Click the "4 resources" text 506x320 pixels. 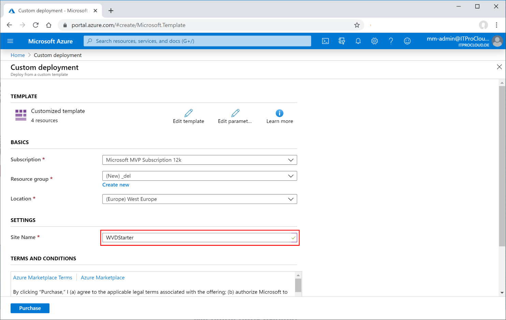pyautogui.click(x=44, y=120)
